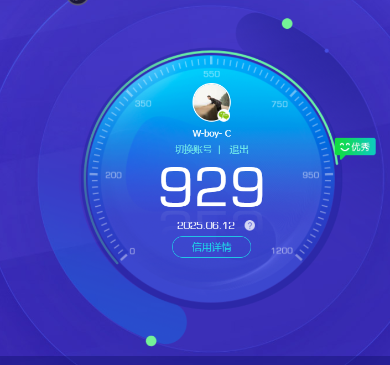The width and height of the screenshot is (390, 365).
Task: Click the credit score 929
Action: tap(211, 186)
